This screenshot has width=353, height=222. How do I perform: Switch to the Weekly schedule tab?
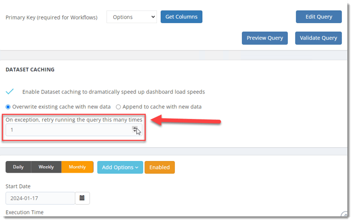pos(46,167)
